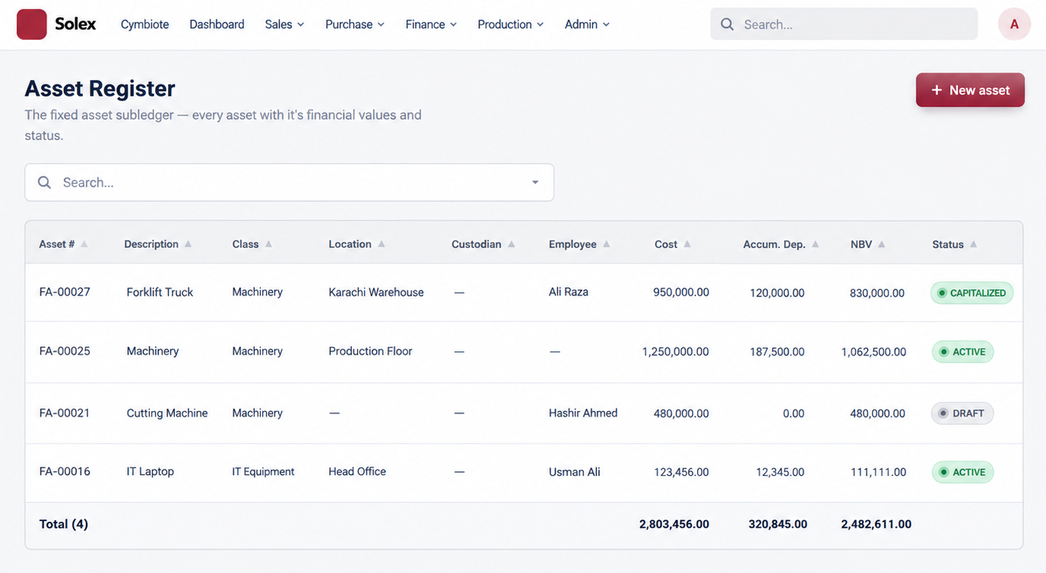Expand the Sales menu

click(284, 24)
